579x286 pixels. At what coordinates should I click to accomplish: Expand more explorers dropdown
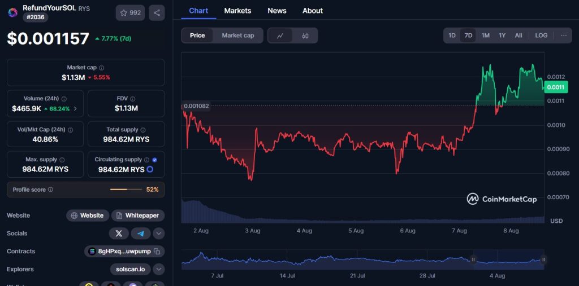pyautogui.click(x=159, y=270)
